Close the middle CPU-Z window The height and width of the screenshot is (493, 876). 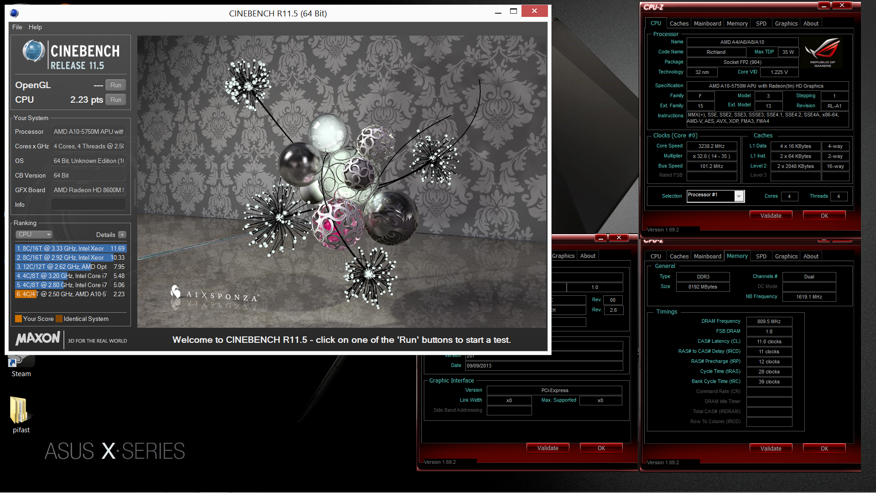coord(619,237)
